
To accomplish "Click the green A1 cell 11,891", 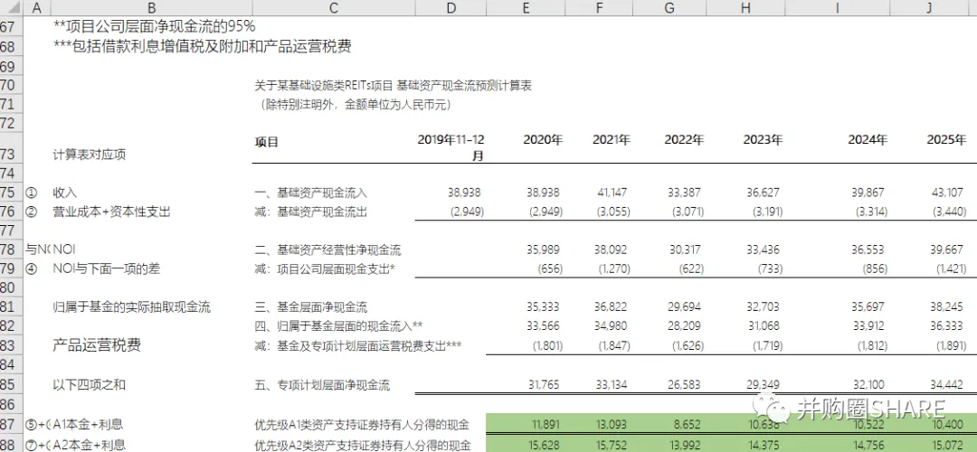I will 547,425.
